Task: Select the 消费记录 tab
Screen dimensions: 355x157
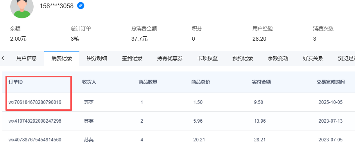Action: pos(62,59)
